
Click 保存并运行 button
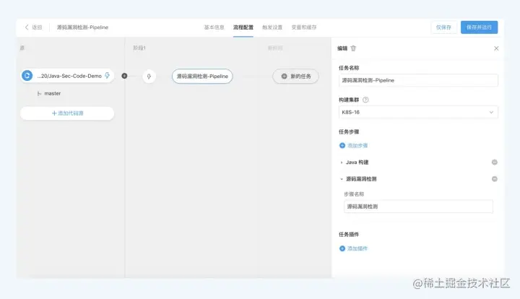[480, 27]
